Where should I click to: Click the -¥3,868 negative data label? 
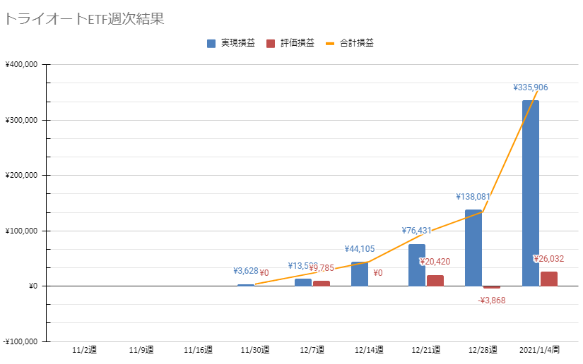click(492, 301)
